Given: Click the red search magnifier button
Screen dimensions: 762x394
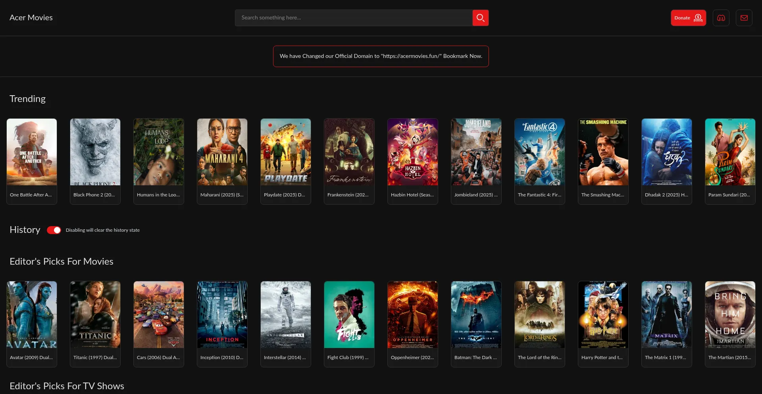Looking at the screenshot, I should [480, 18].
